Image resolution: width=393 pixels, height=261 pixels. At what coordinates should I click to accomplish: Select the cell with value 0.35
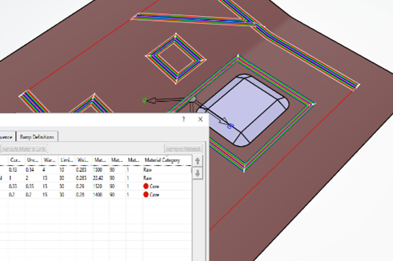click(29, 186)
